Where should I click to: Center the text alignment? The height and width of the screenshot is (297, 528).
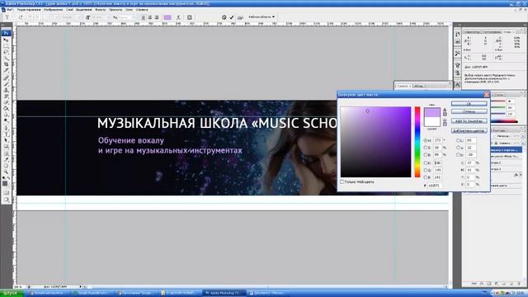coord(150,17)
